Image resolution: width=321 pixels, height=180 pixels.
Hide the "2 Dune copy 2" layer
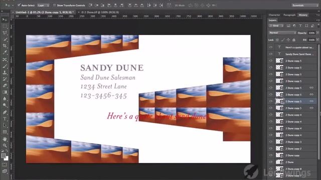271,148
